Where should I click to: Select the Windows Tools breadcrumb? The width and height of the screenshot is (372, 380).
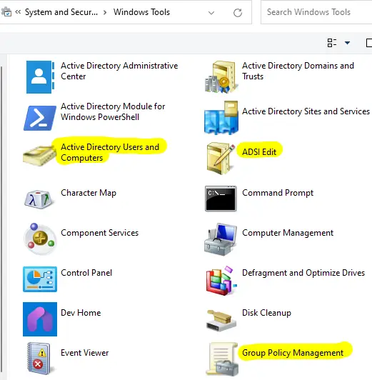[141, 12]
